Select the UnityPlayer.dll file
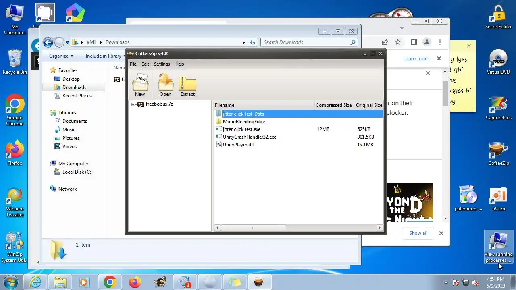 (x=299, y=145)
